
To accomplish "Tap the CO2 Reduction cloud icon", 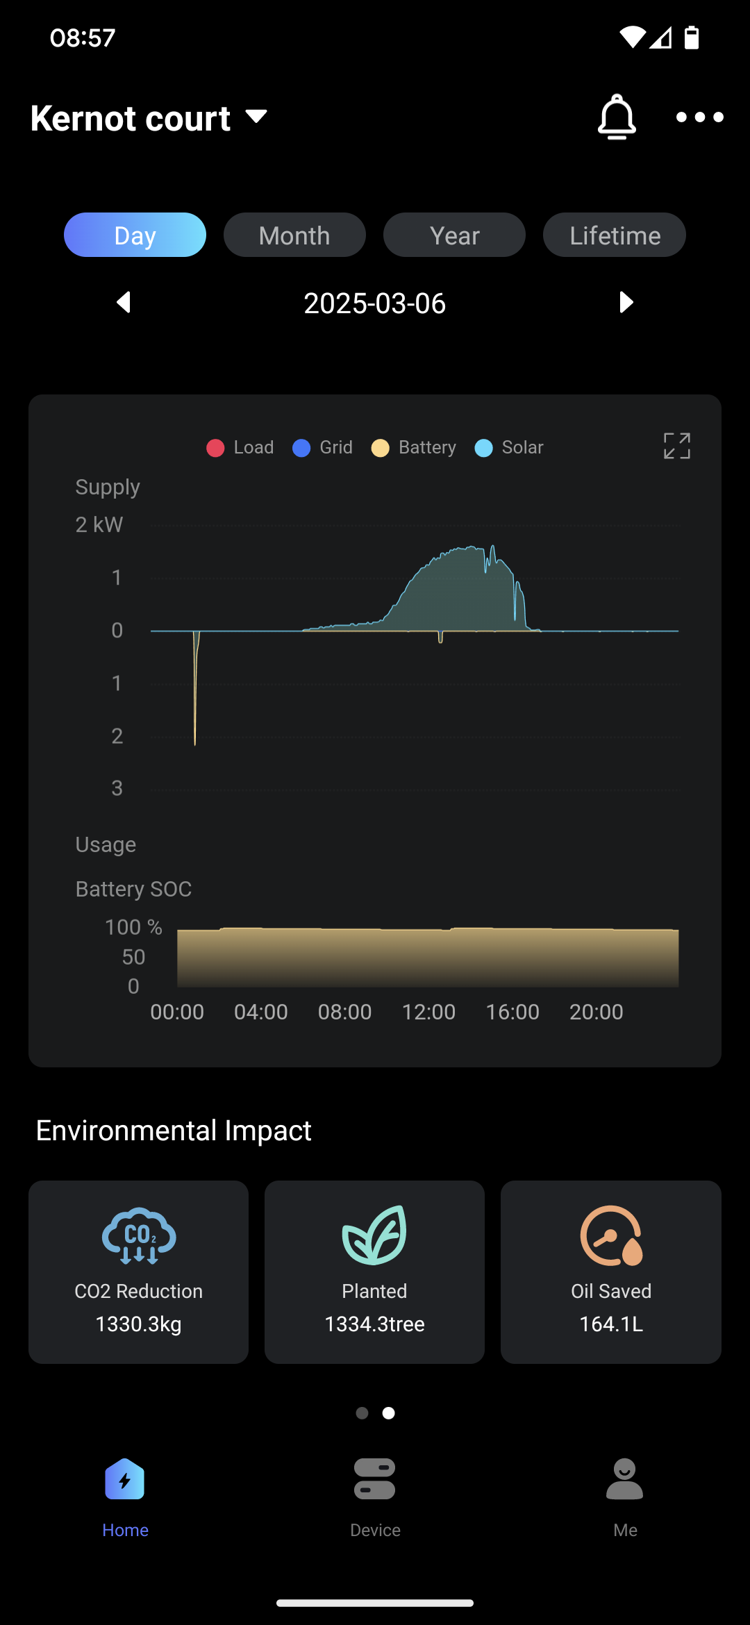I will (139, 1235).
